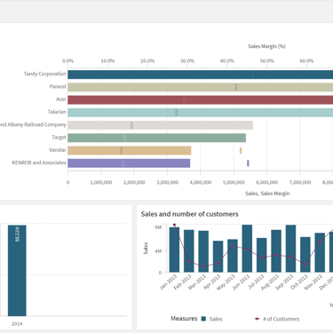Click the Jan-2013 sales bar
Viewport: 333px width, 333px height.
pos(174,250)
